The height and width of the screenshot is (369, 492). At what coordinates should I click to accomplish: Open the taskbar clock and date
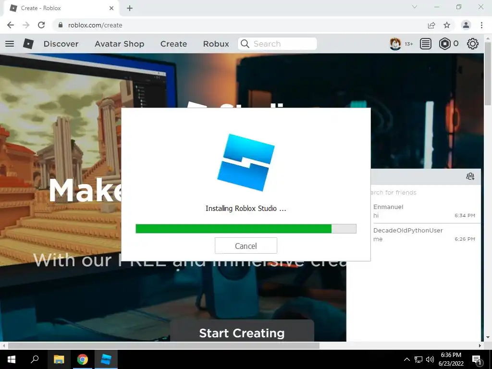pyautogui.click(x=451, y=359)
